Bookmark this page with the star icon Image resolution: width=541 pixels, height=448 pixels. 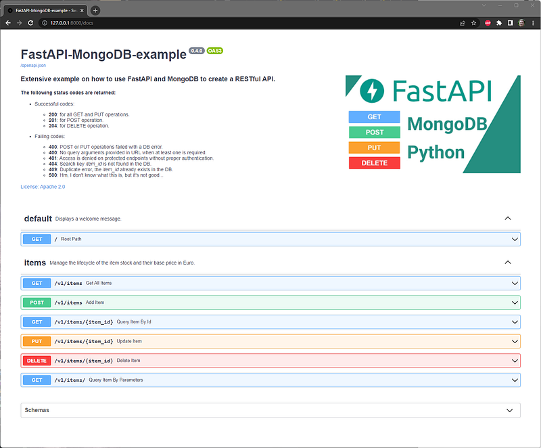pos(474,23)
